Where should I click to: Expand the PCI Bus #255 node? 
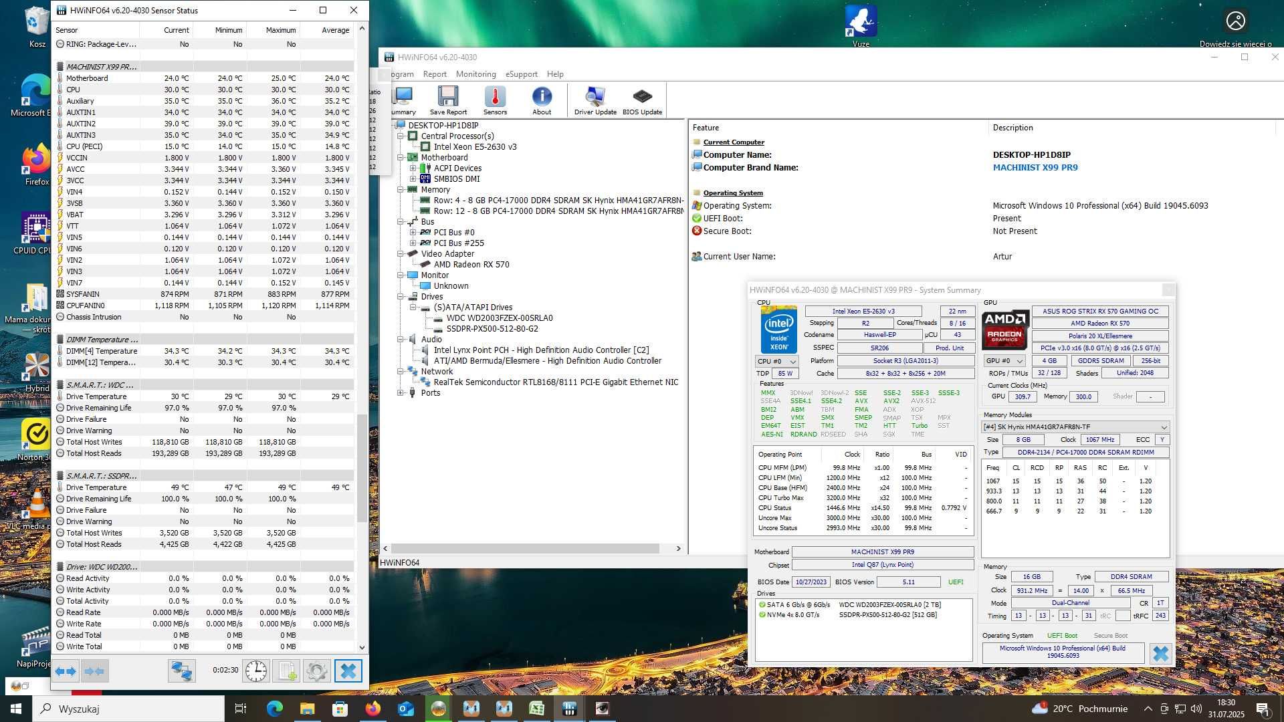[413, 243]
